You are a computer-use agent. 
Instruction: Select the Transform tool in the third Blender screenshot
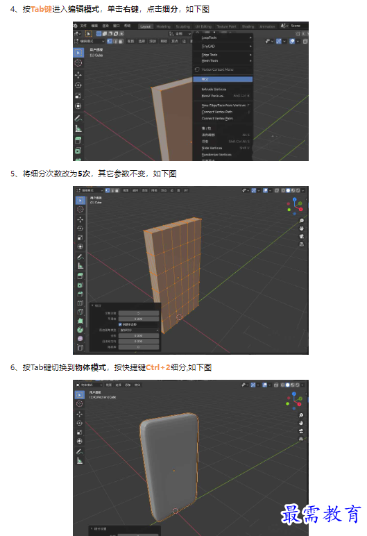80,441
